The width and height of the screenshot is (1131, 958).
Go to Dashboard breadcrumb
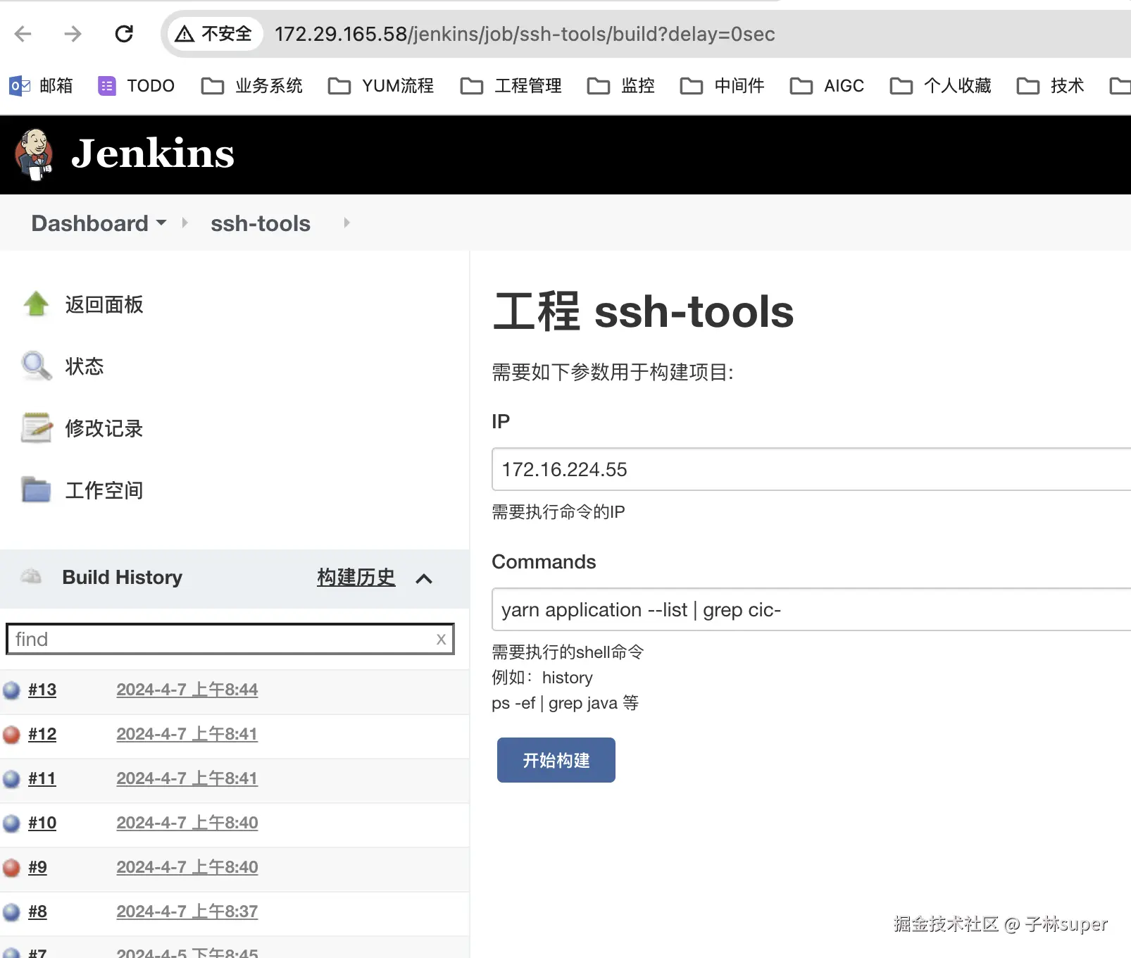(x=89, y=223)
